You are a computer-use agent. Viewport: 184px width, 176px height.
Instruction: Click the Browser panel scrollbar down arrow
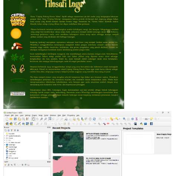point(50,159)
